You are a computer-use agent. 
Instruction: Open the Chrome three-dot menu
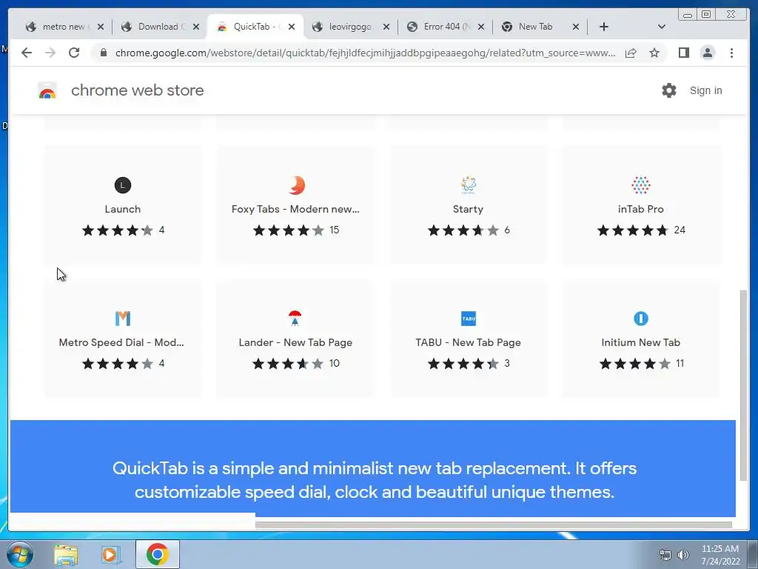coord(731,53)
